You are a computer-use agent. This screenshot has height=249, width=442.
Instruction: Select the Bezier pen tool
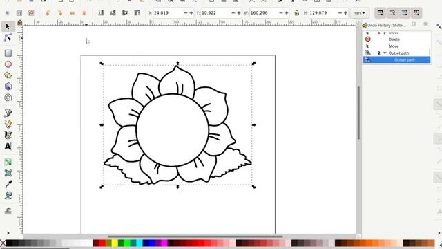8,113
